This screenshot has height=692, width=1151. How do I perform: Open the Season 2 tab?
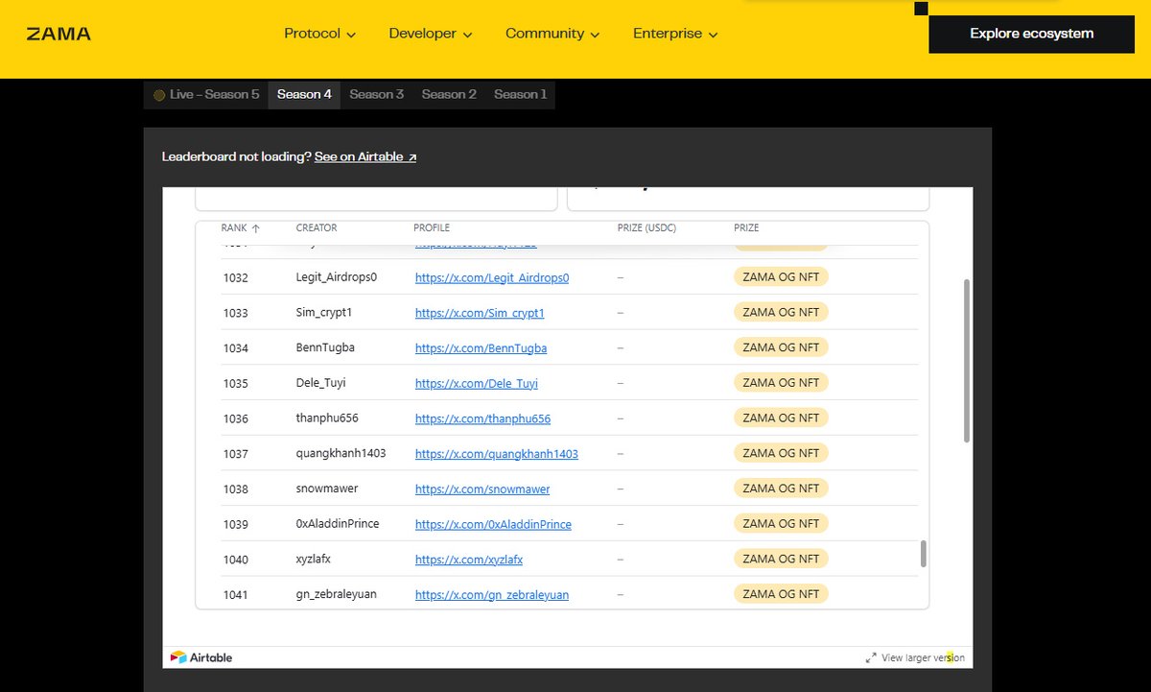coord(449,95)
